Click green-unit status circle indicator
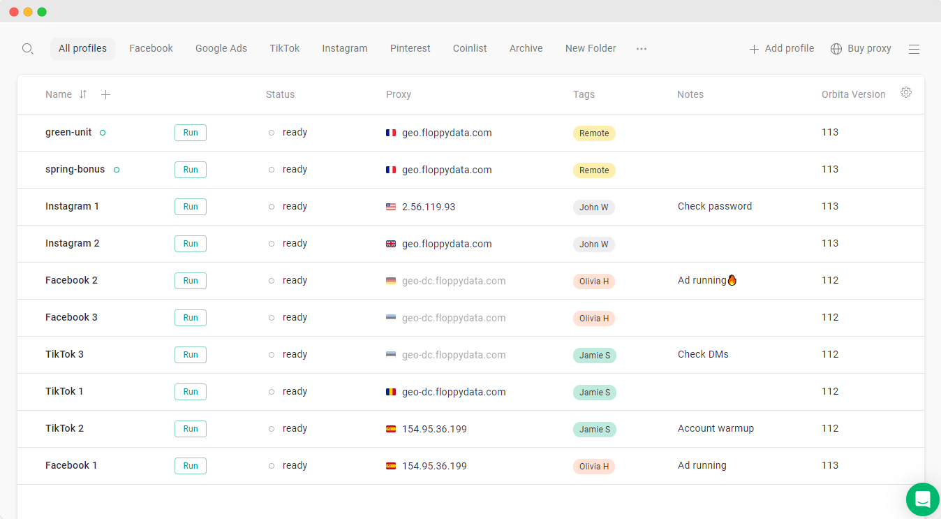941x519 pixels. (103, 133)
